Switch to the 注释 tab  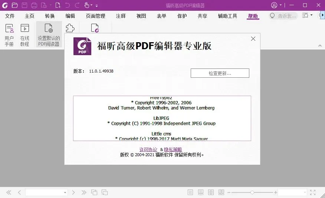click(121, 16)
